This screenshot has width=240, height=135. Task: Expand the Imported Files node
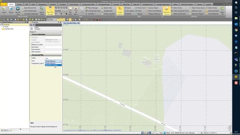1,29
